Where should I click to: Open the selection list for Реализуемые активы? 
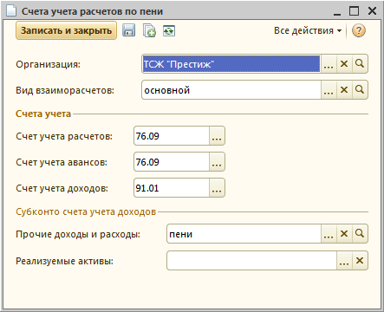coord(344,261)
